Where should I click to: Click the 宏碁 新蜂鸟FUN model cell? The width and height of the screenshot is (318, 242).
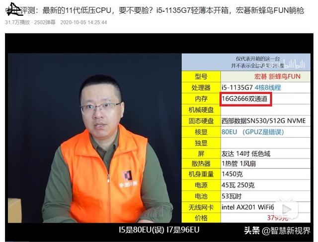[265, 77]
